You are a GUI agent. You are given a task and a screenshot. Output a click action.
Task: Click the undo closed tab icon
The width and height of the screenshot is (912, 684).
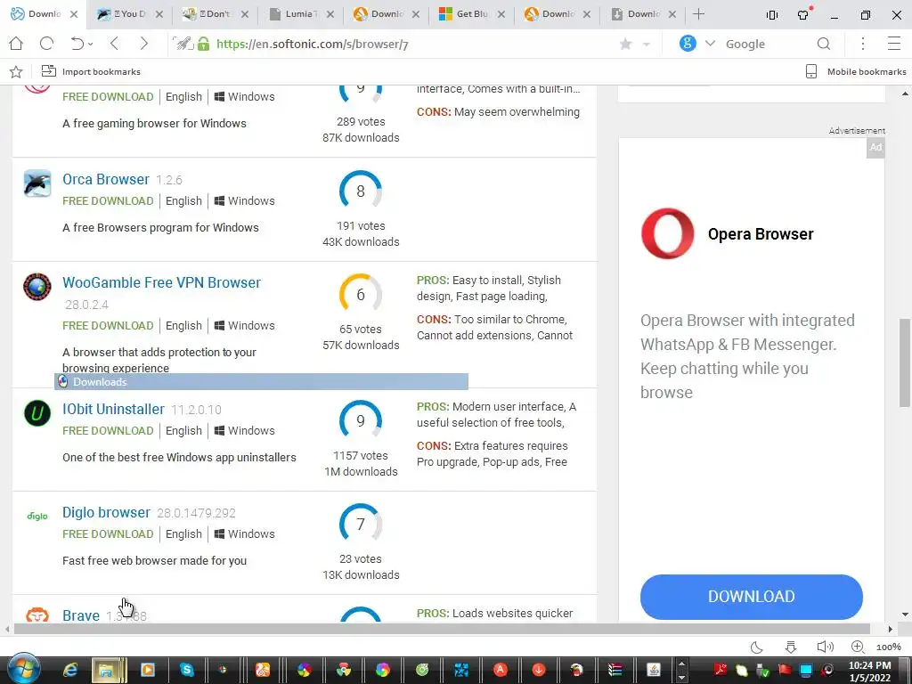pos(77,44)
